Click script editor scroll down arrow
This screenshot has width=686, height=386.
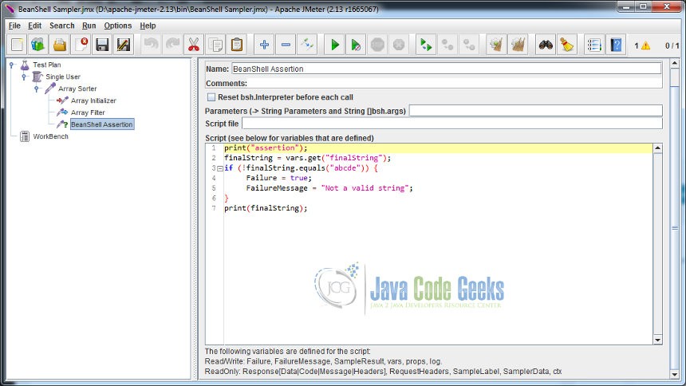click(657, 340)
